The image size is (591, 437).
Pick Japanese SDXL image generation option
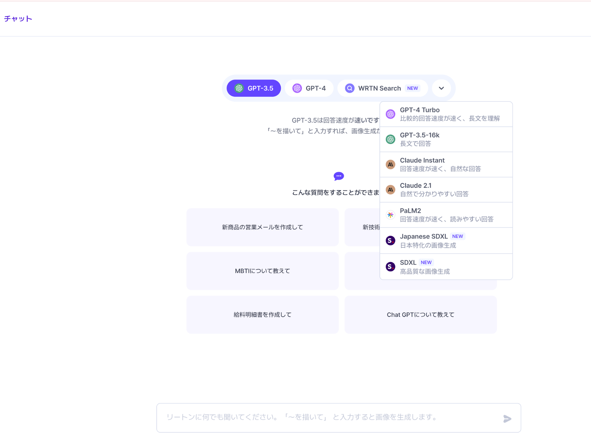tap(446, 241)
